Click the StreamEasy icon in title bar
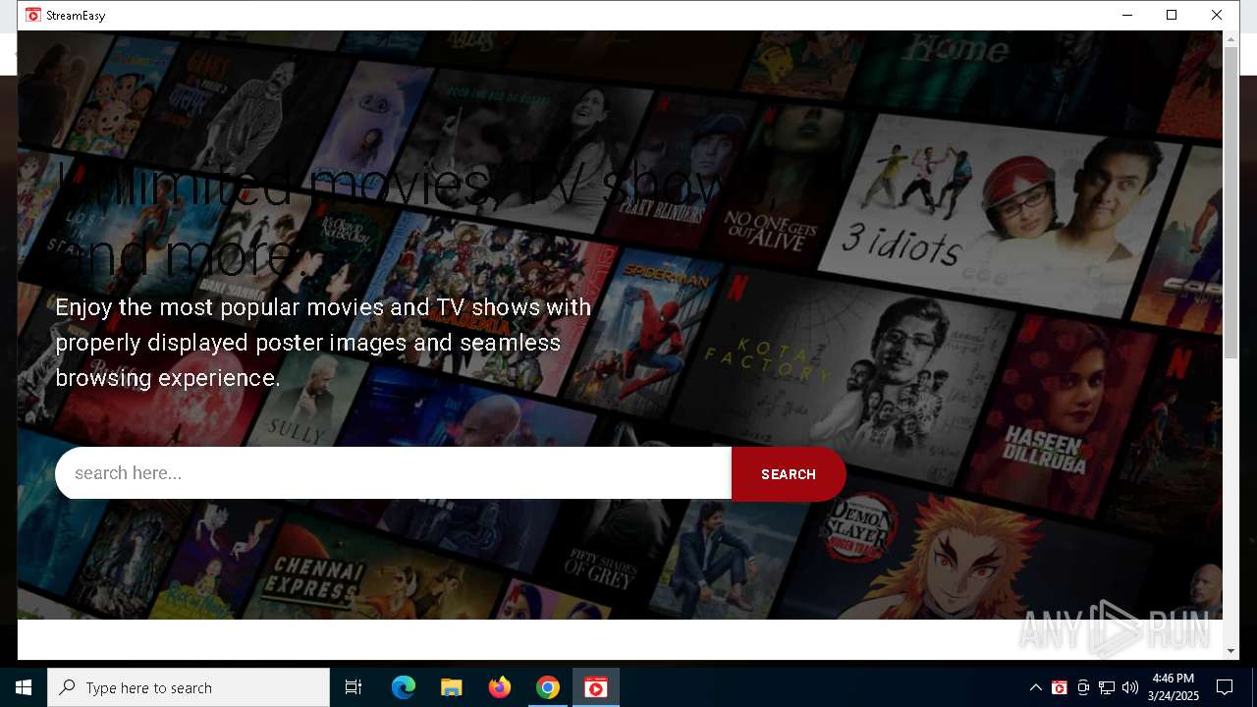This screenshot has width=1257, height=707. pos(33,15)
